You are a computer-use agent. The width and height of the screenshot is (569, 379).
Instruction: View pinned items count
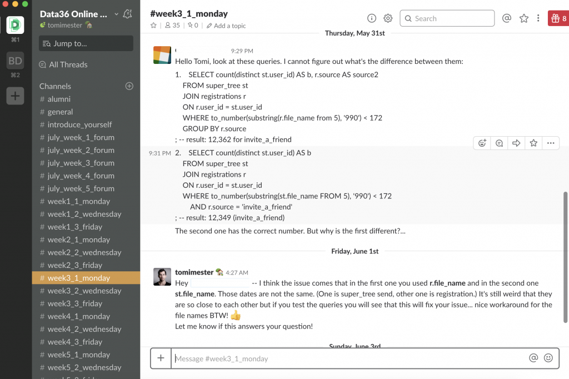[x=193, y=26]
